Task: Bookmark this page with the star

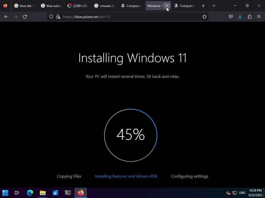Action: click(x=204, y=16)
